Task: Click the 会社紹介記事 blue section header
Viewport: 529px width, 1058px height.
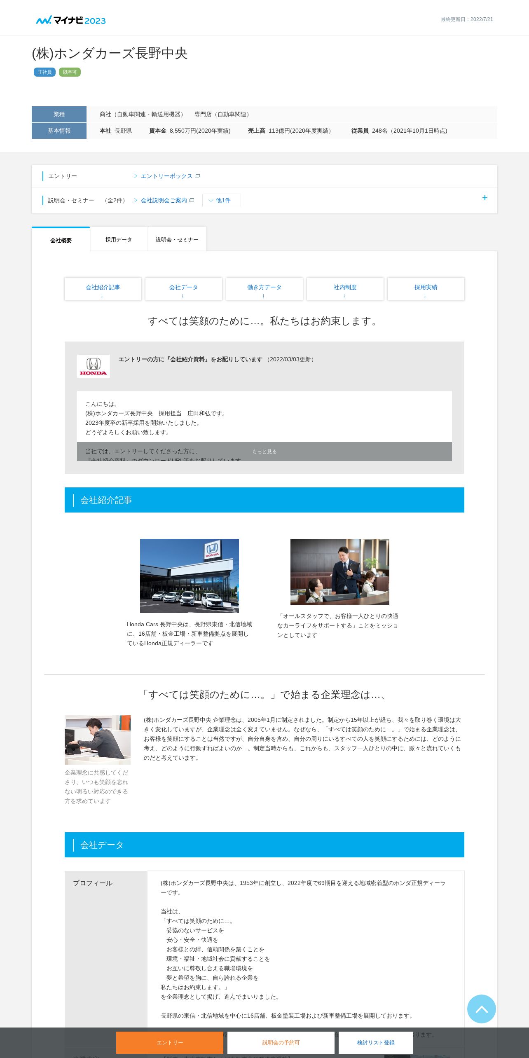Action: click(264, 500)
